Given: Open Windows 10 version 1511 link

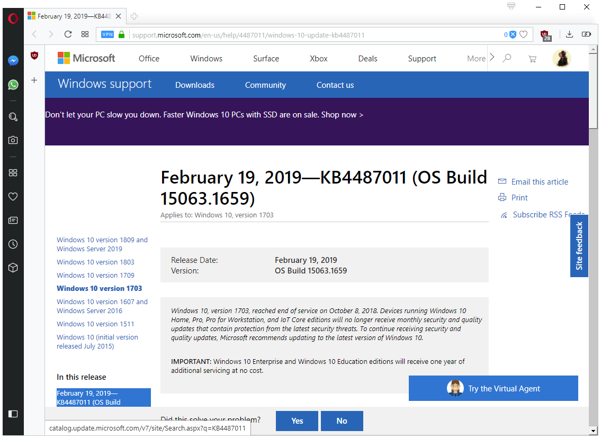Looking at the screenshot, I should (x=95, y=324).
